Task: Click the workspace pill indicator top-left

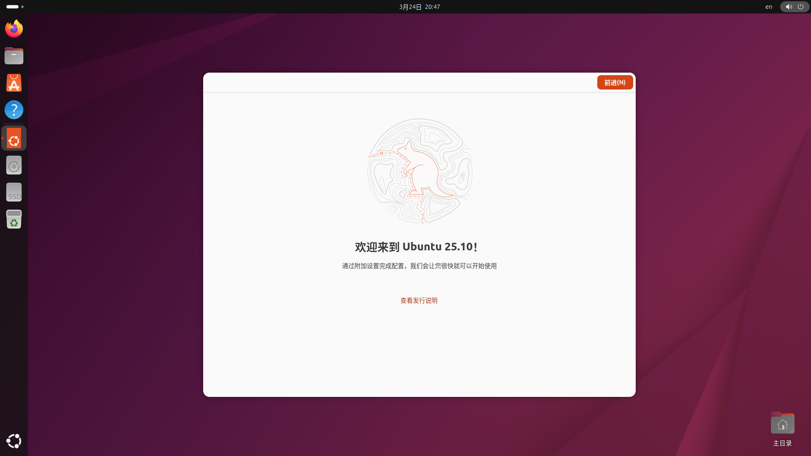Action: tap(13, 7)
